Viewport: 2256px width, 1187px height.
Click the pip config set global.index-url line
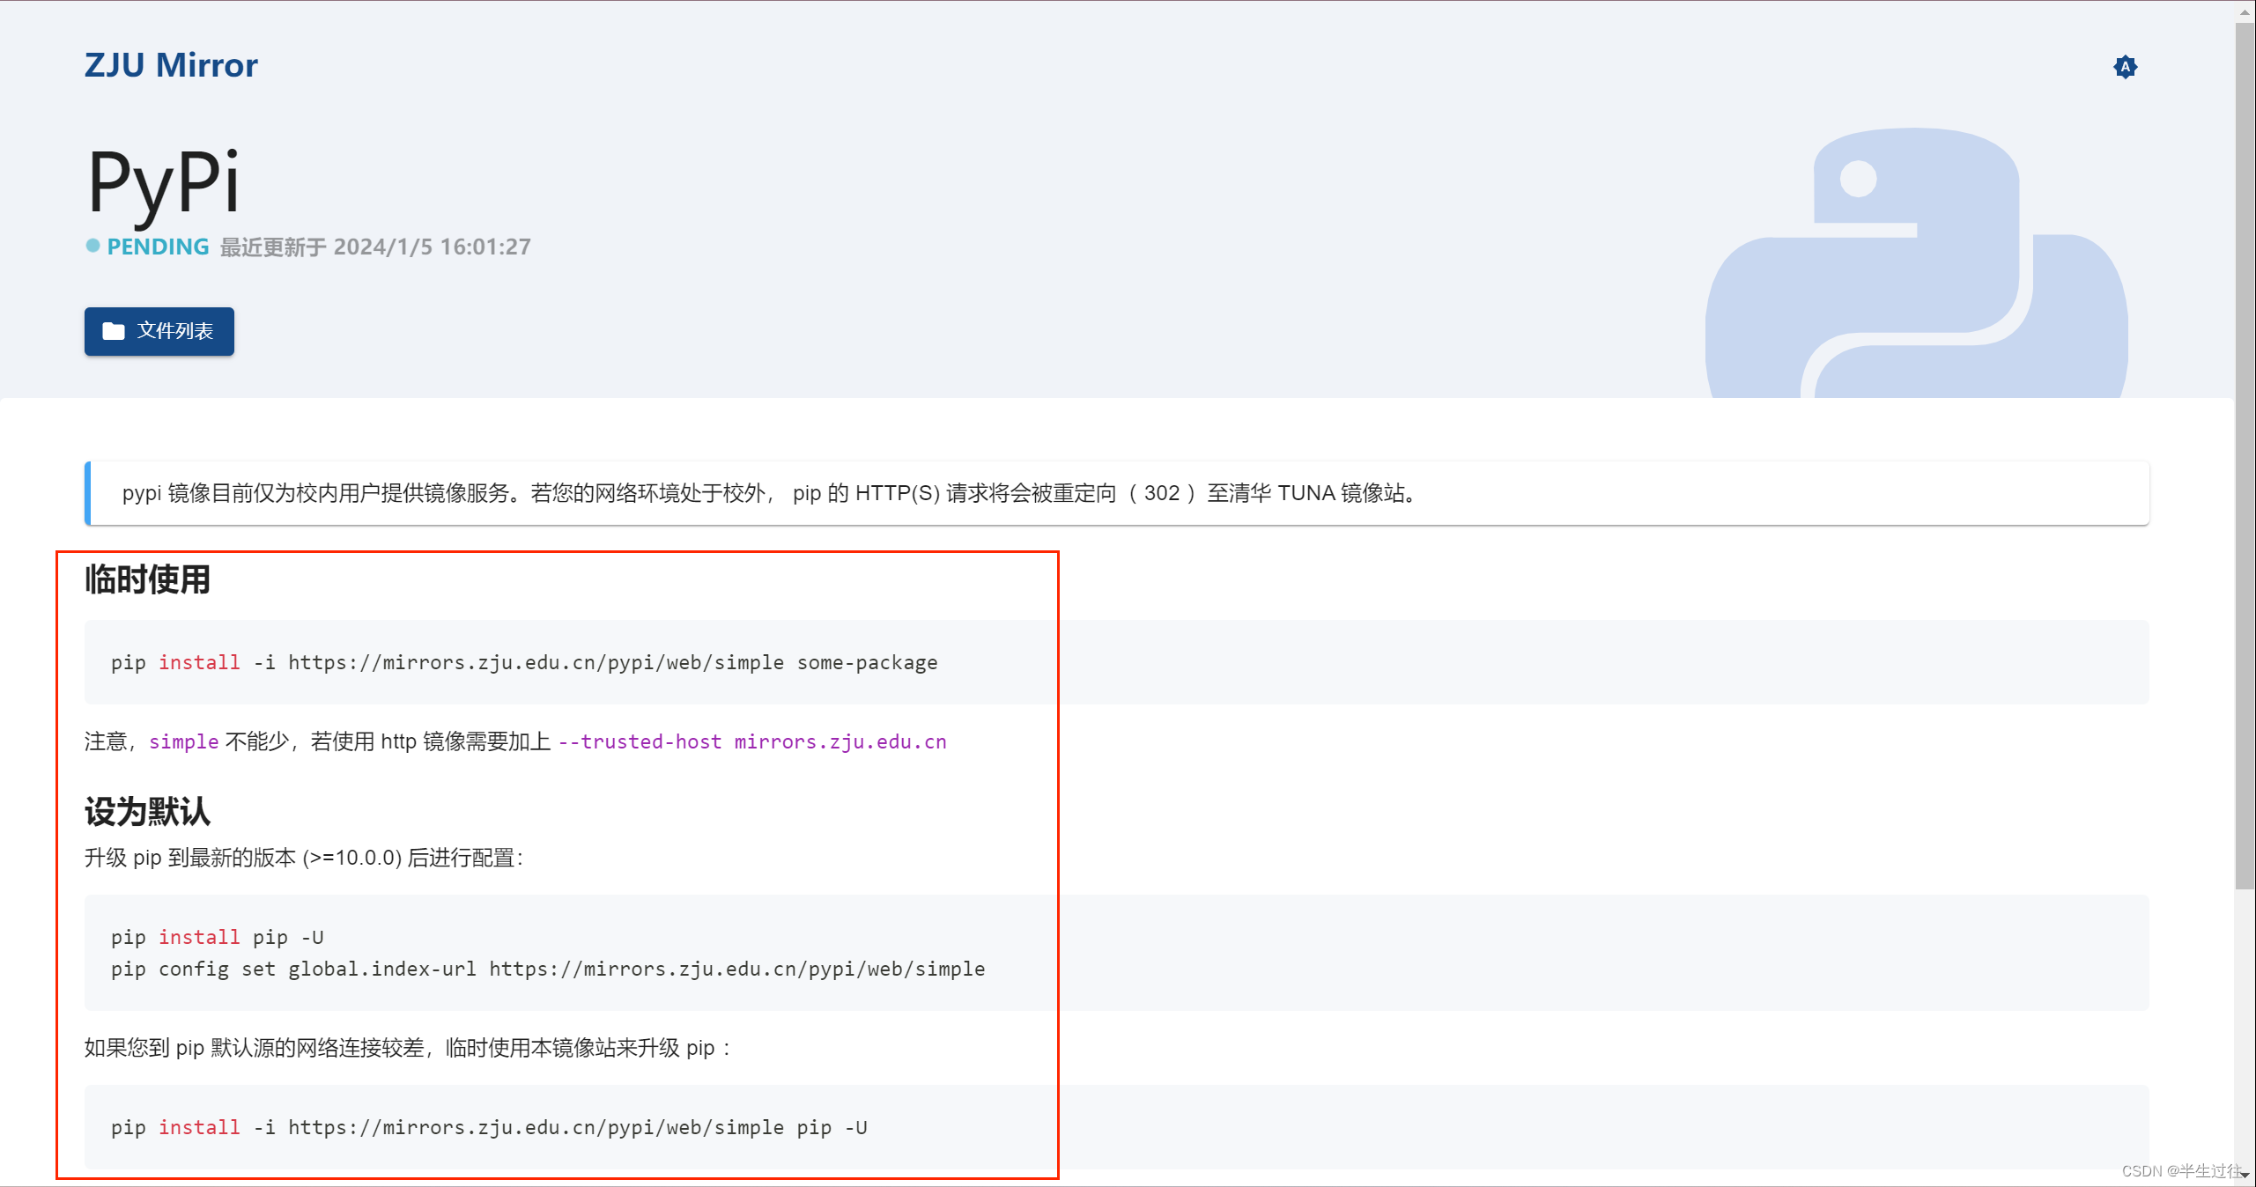point(548,969)
